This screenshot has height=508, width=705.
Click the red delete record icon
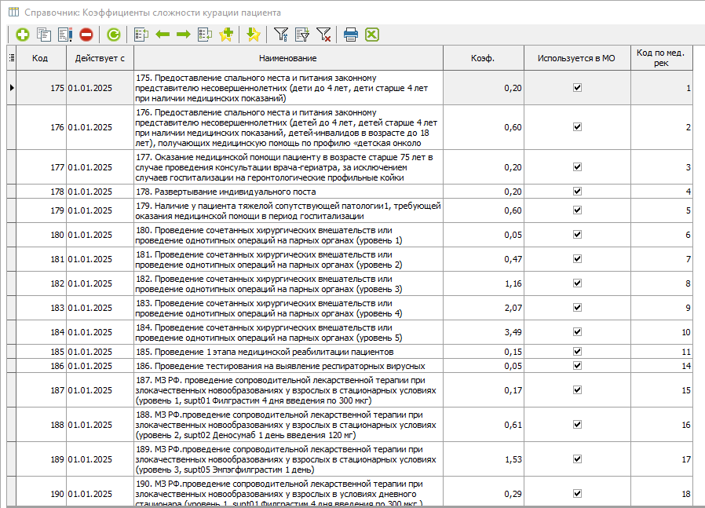coord(86,35)
